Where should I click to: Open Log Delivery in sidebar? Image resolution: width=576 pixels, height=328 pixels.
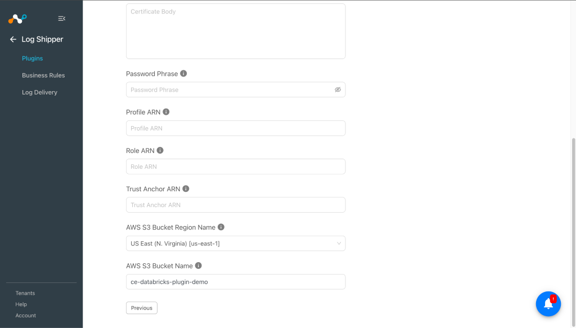tap(40, 92)
